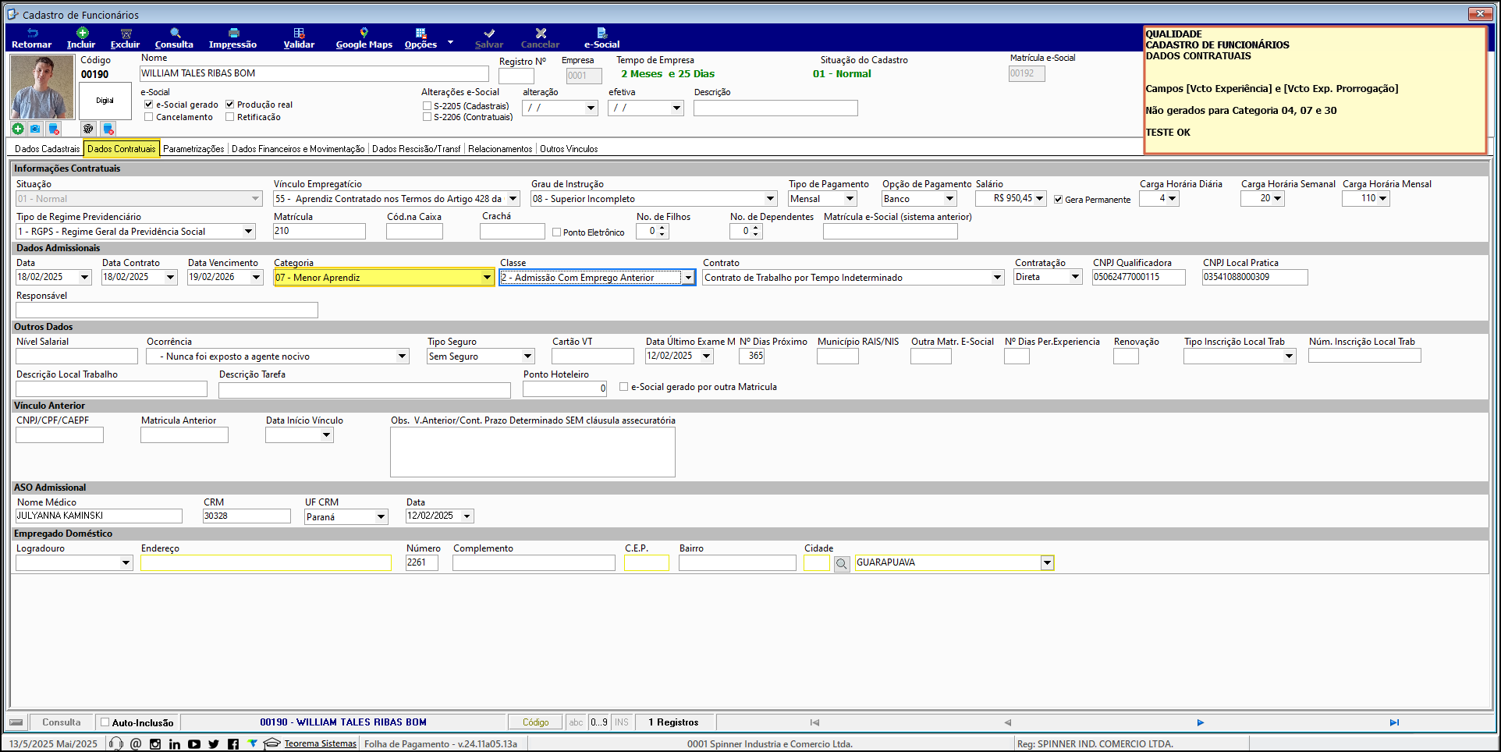Expand the Contrato dropdown

997,278
